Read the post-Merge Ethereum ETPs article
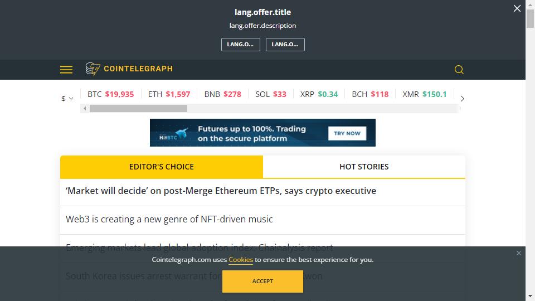This screenshot has width=535, height=301. click(221, 191)
